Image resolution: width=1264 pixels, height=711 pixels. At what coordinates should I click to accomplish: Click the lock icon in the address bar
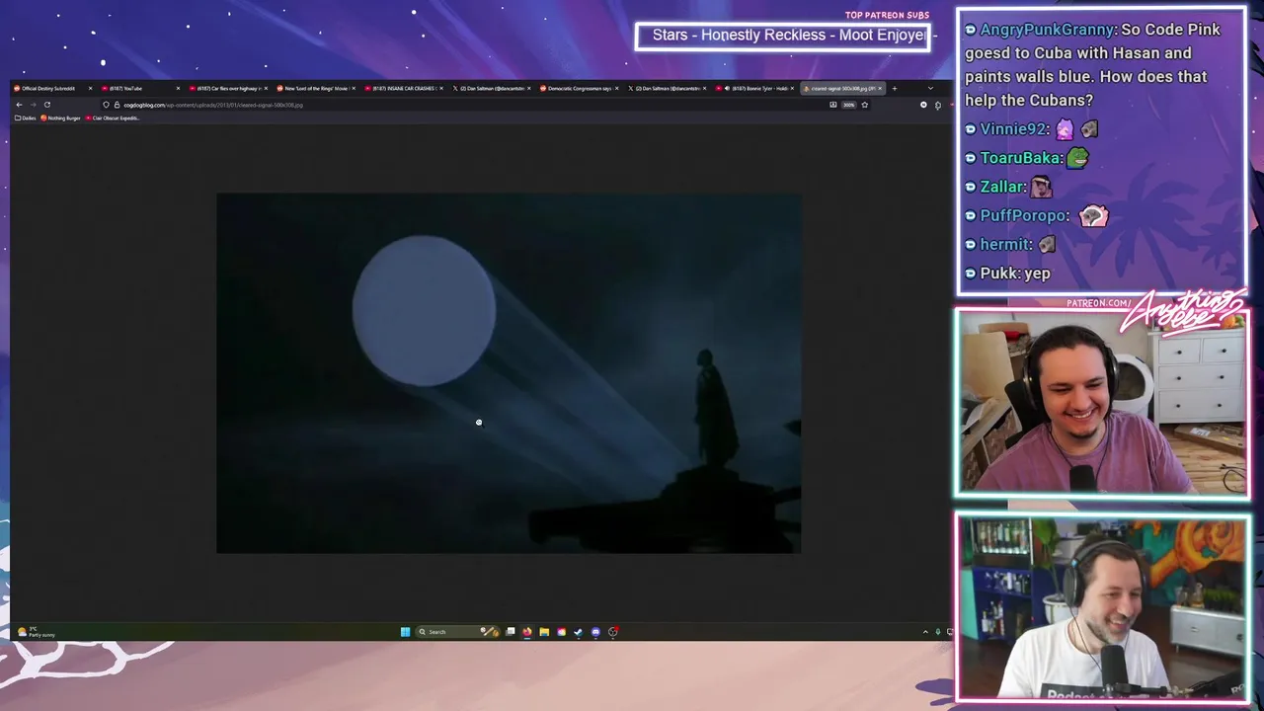117,105
